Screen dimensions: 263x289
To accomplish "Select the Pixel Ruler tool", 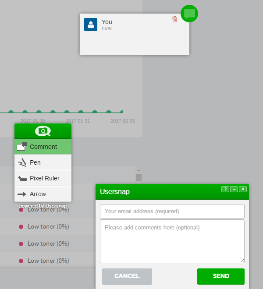I will (43, 178).
